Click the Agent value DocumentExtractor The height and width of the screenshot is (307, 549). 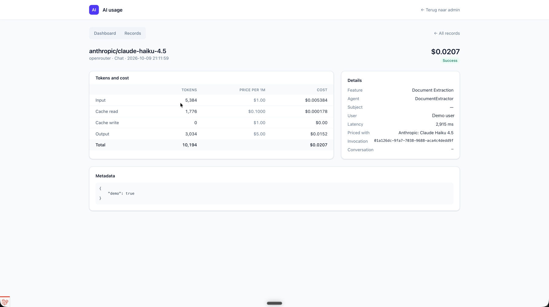[434, 99]
